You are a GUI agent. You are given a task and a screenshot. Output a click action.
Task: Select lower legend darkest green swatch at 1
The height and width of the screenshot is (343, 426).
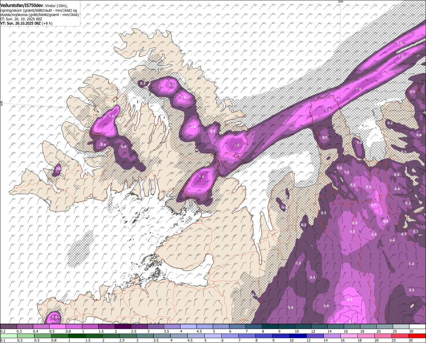[x=77, y=336]
